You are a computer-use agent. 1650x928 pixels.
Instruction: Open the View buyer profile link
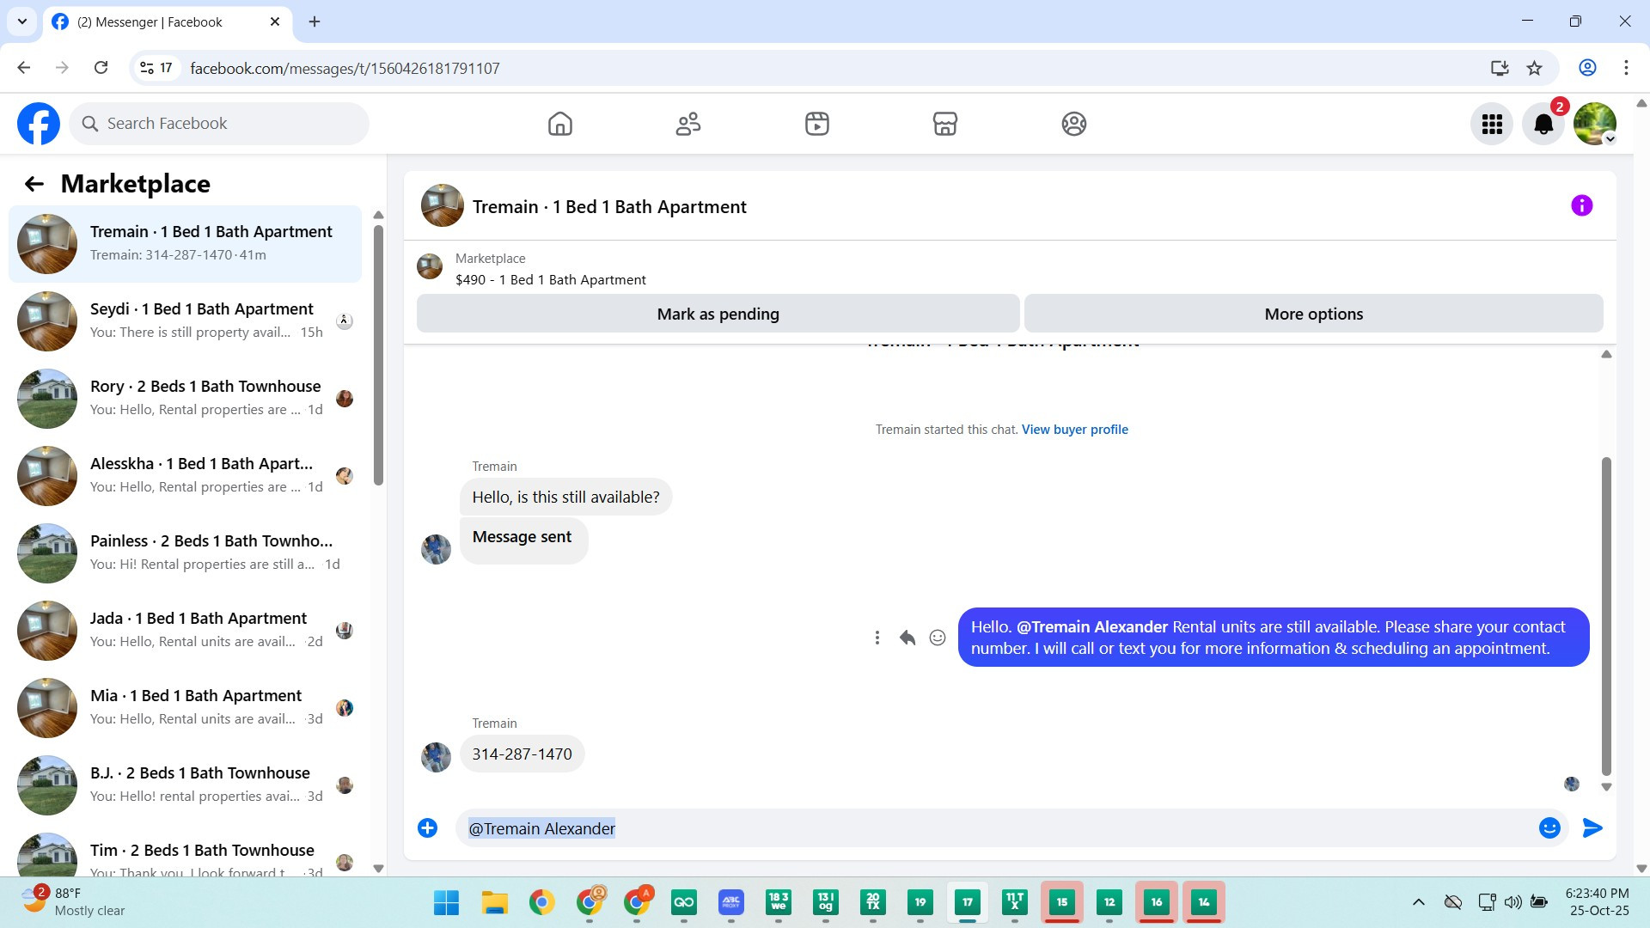[1074, 430]
